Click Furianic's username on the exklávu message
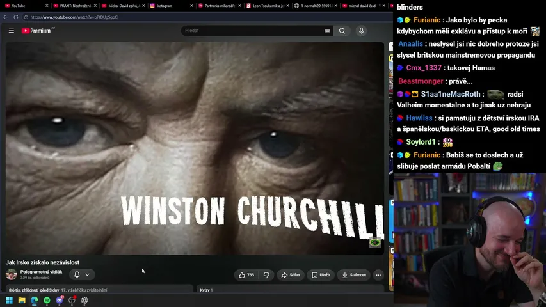Image resolution: width=546 pixels, height=307 pixels. pyautogui.click(x=426, y=20)
